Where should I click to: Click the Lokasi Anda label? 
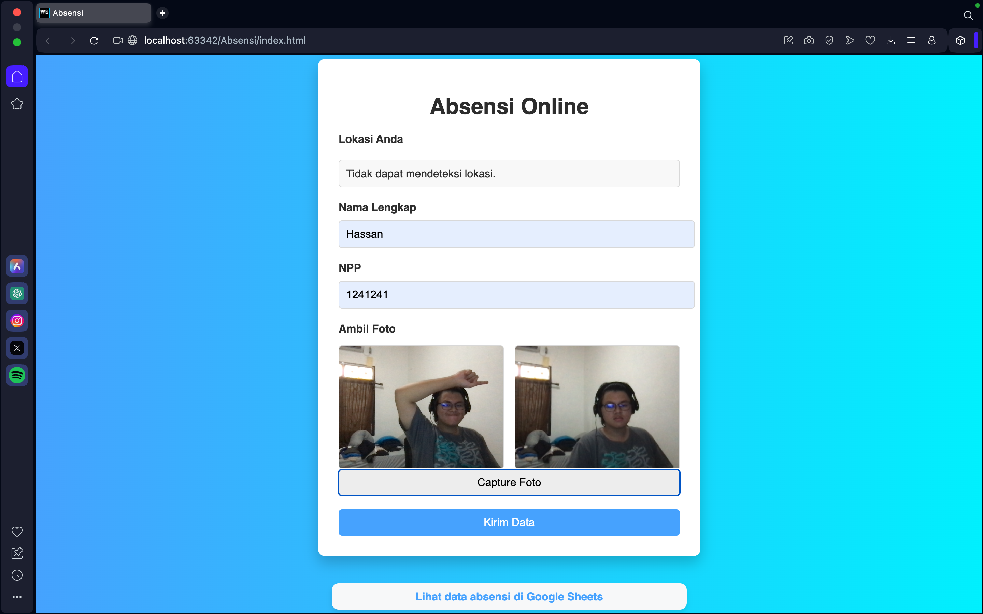click(x=370, y=139)
